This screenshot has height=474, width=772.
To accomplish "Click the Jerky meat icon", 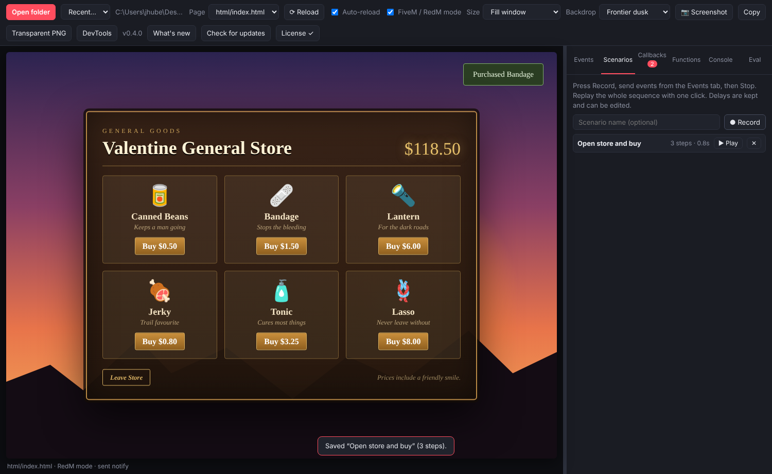I will click(x=160, y=291).
